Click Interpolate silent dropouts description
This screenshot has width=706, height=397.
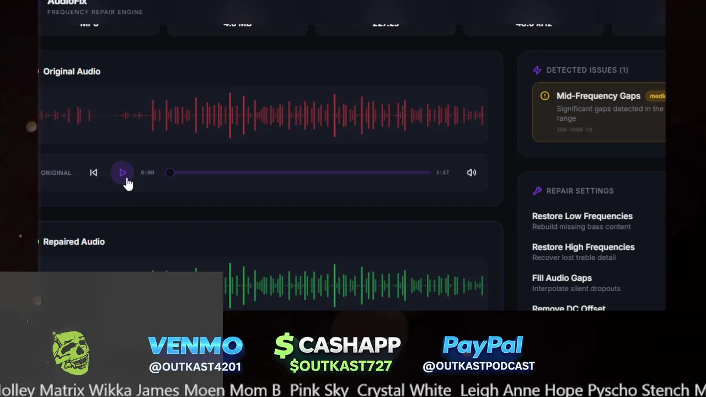coord(576,288)
